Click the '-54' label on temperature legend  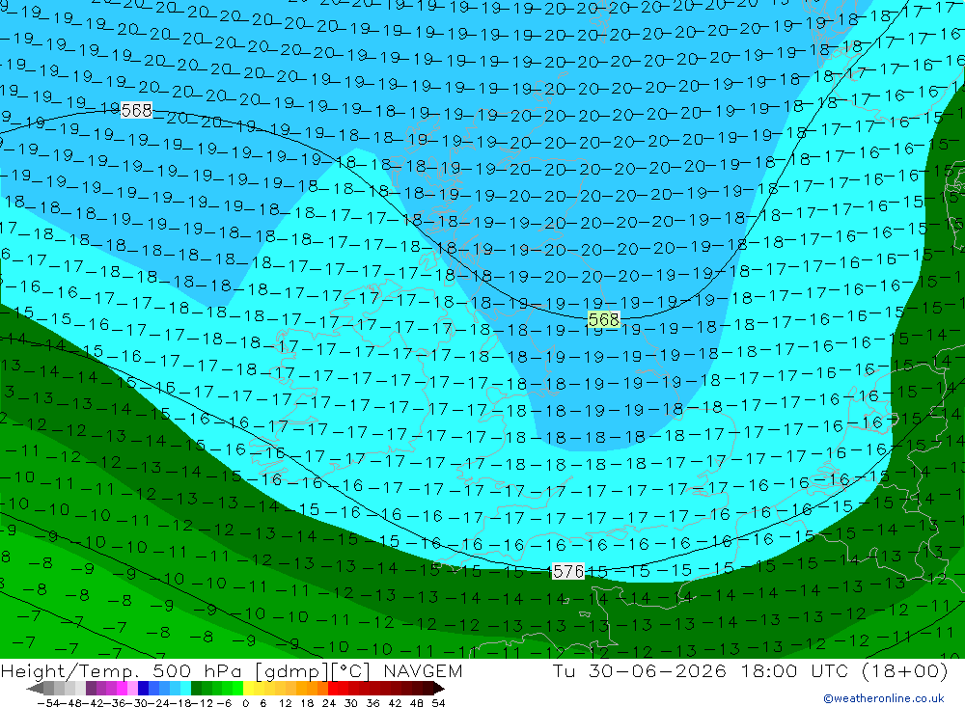[x=48, y=703]
